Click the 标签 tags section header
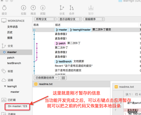This screenshot has width=141, height=115. (10, 71)
